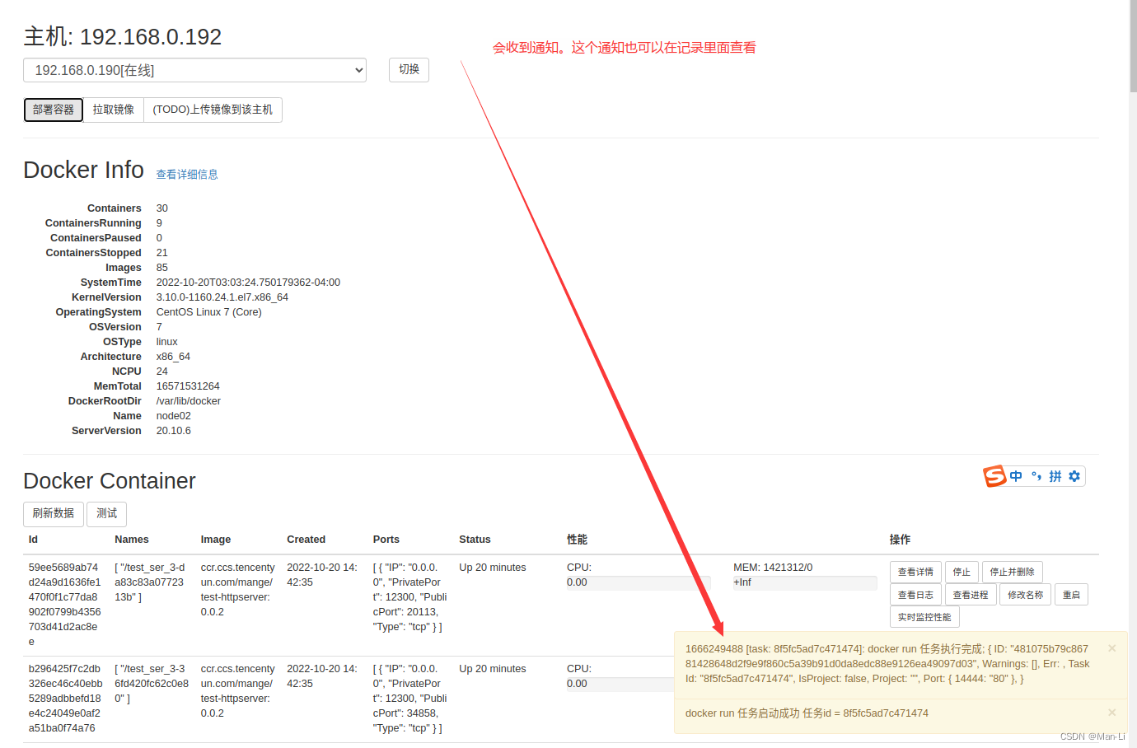Click the ServerVersion value '20.10.6'
The width and height of the screenshot is (1137, 748).
(174, 431)
